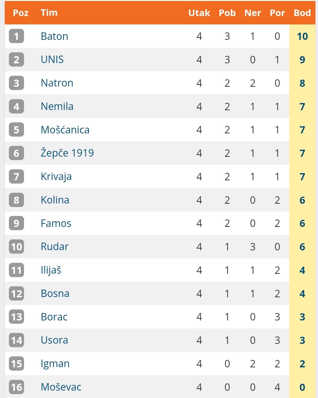The image size is (318, 398).
Task: Click the Tim column header
Action: coord(49,13)
